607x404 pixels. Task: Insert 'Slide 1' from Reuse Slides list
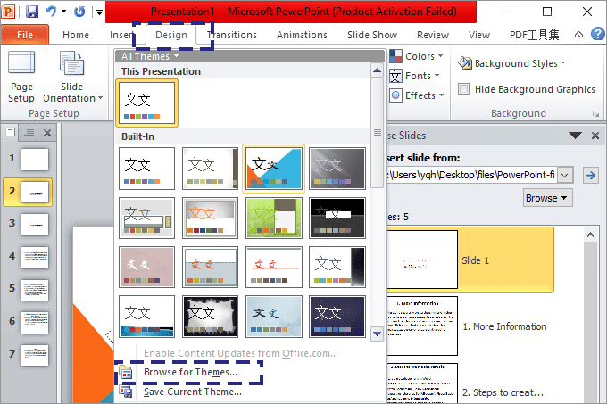click(470, 260)
